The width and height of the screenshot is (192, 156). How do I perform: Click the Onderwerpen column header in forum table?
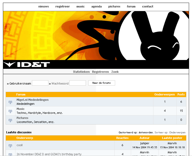(165, 94)
